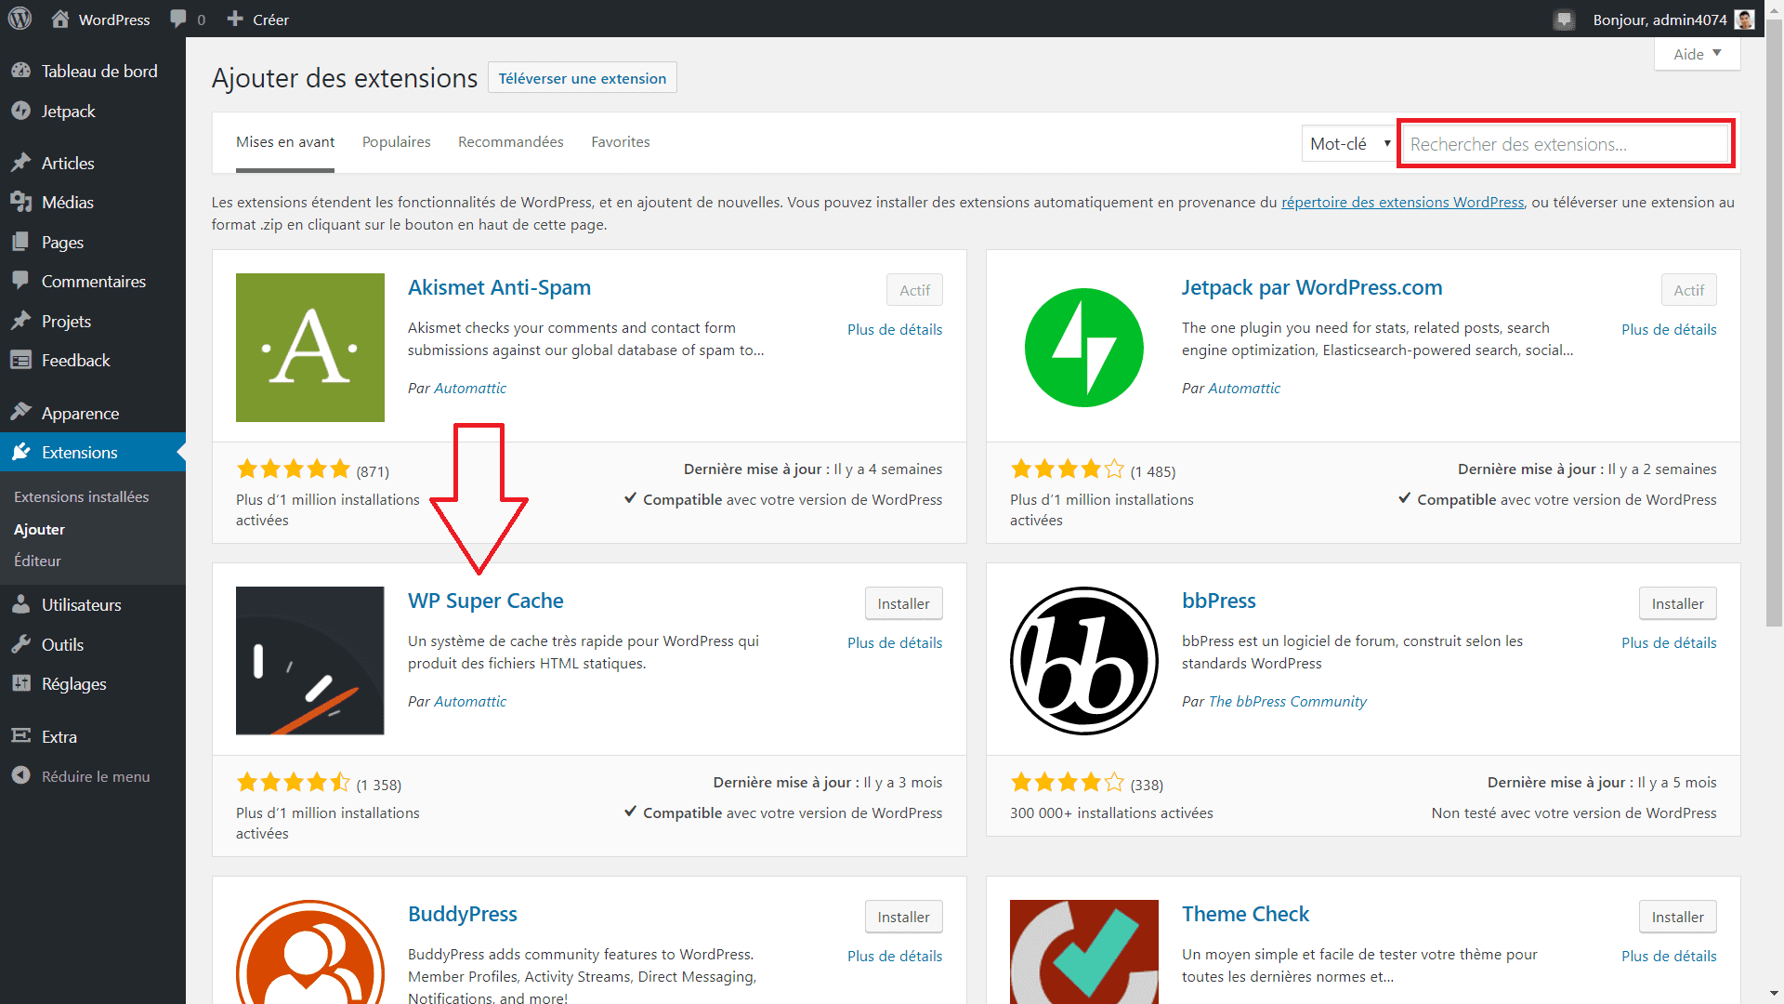Open the Utilisateurs sidebar icon
1784x1004 pixels.
click(20, 604)
